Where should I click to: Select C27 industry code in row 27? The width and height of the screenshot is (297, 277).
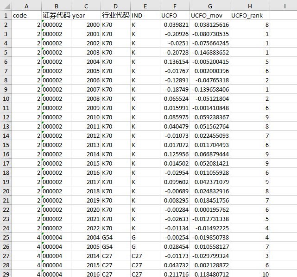[x=115, y=256]
